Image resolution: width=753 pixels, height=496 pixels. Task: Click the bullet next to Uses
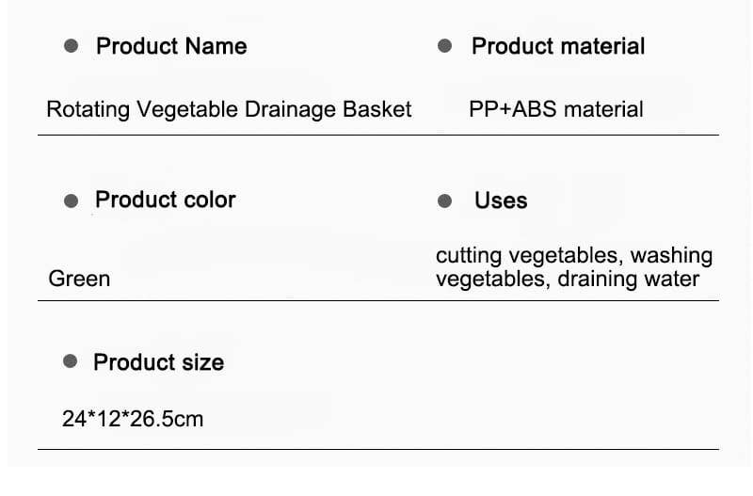445,201
